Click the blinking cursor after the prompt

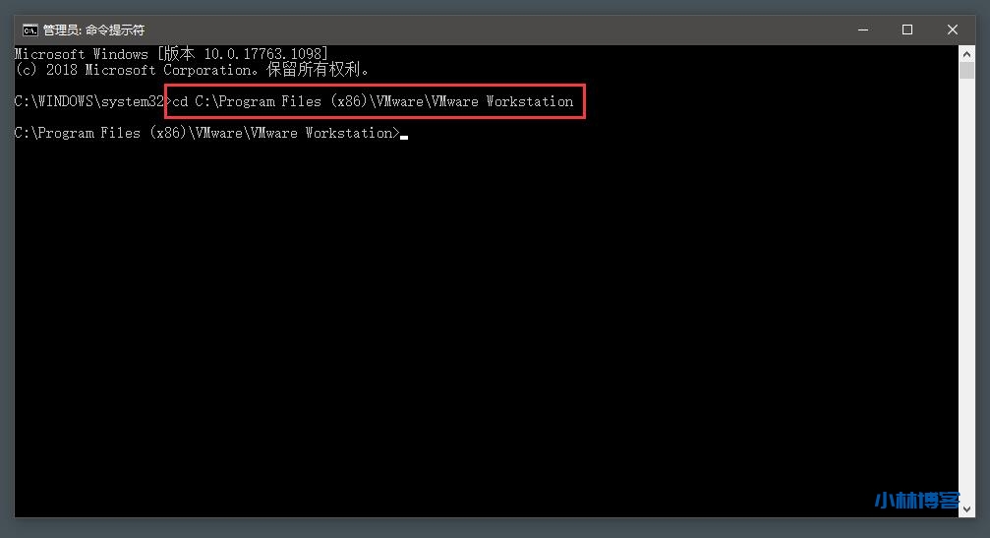click(x=404, y=137)
